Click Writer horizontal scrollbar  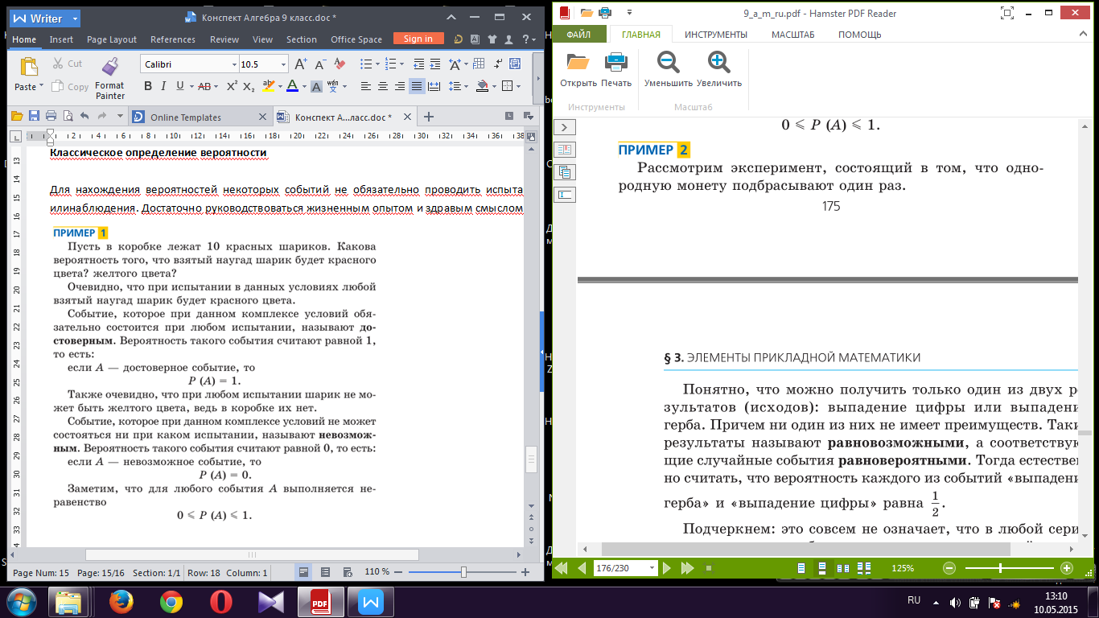252,554
